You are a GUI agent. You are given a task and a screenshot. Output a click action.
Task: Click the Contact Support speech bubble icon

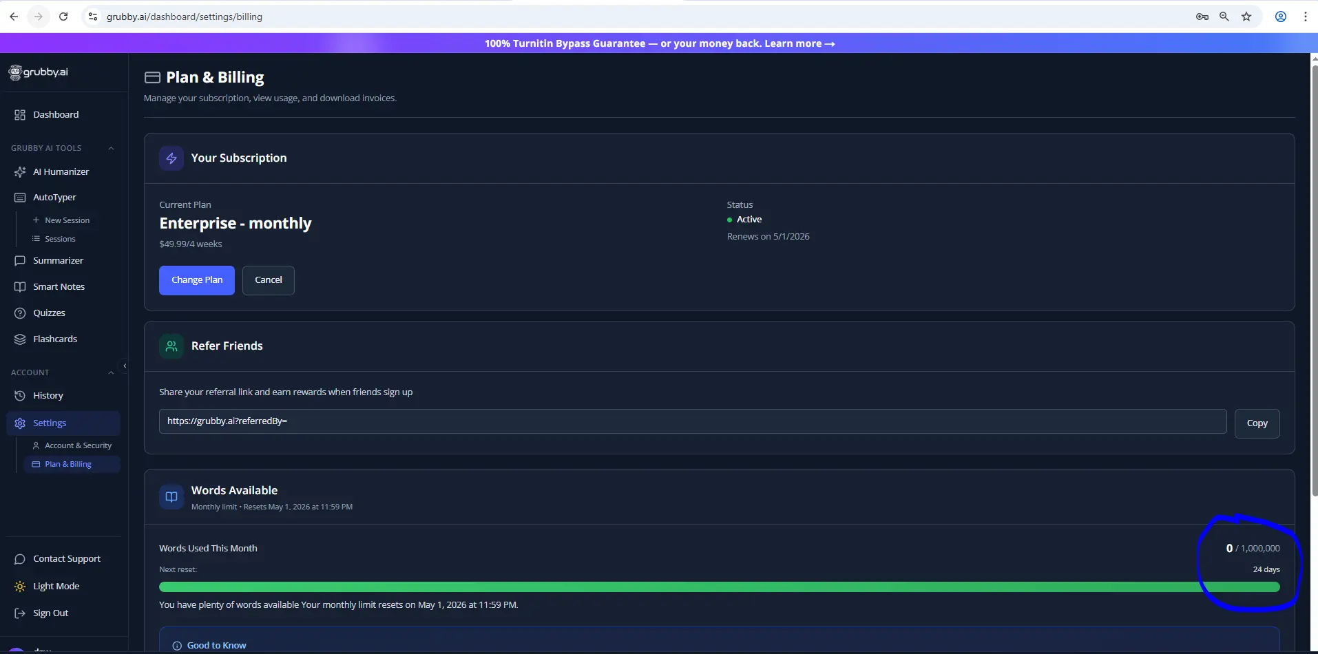tap(20, 559)
